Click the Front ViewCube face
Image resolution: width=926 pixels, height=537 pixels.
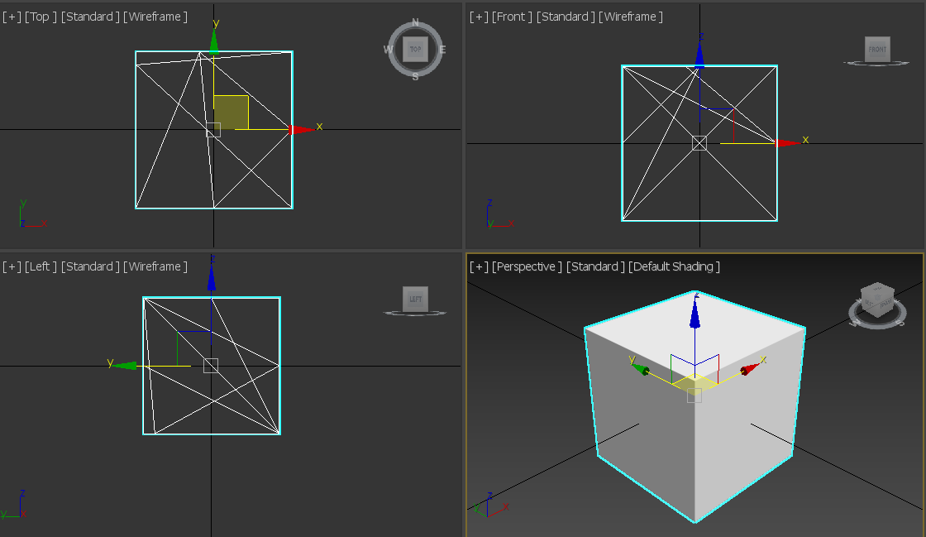876,49
